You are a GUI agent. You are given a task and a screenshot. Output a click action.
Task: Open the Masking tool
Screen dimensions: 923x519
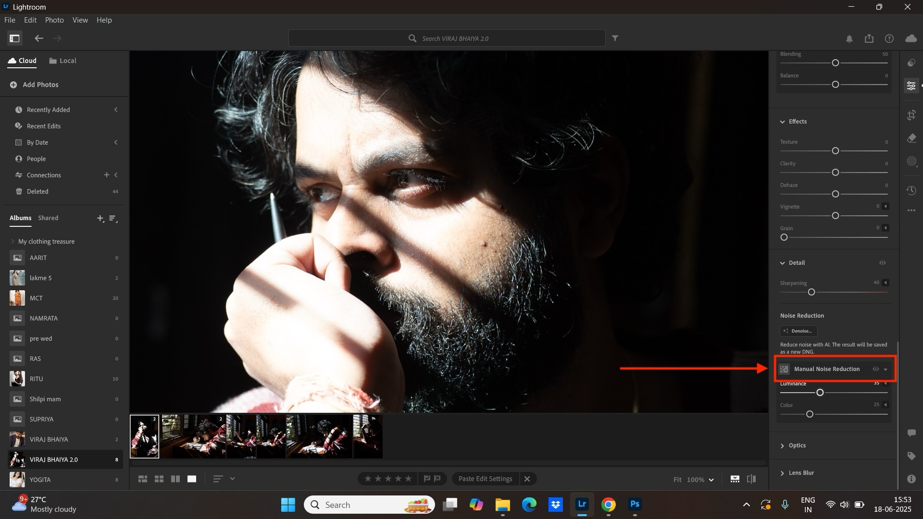[911, 161]
